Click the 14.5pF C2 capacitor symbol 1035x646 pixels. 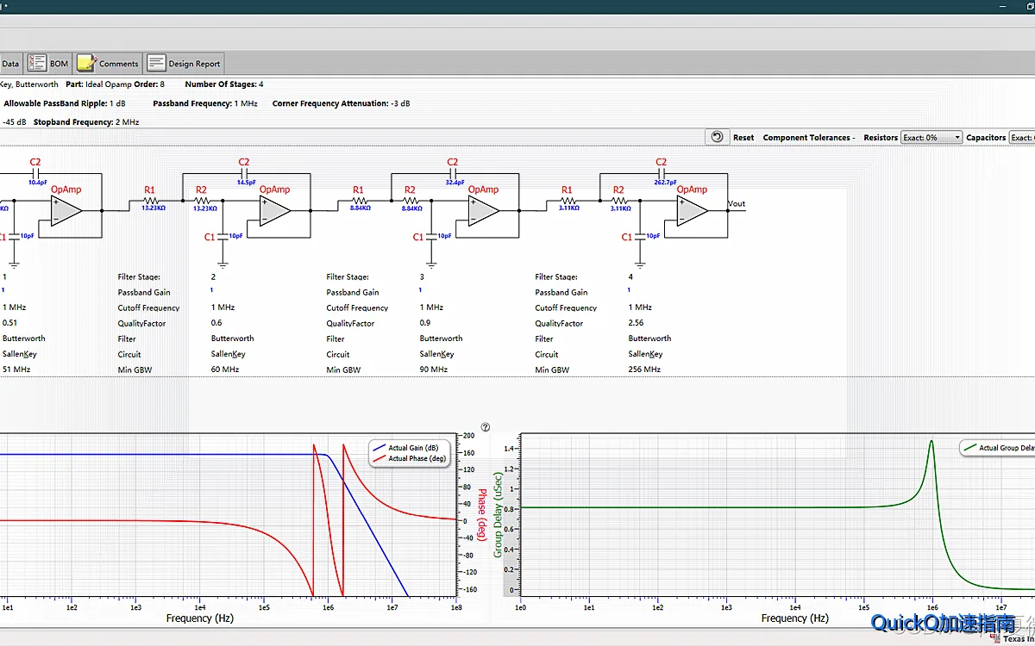coord(244,173)
